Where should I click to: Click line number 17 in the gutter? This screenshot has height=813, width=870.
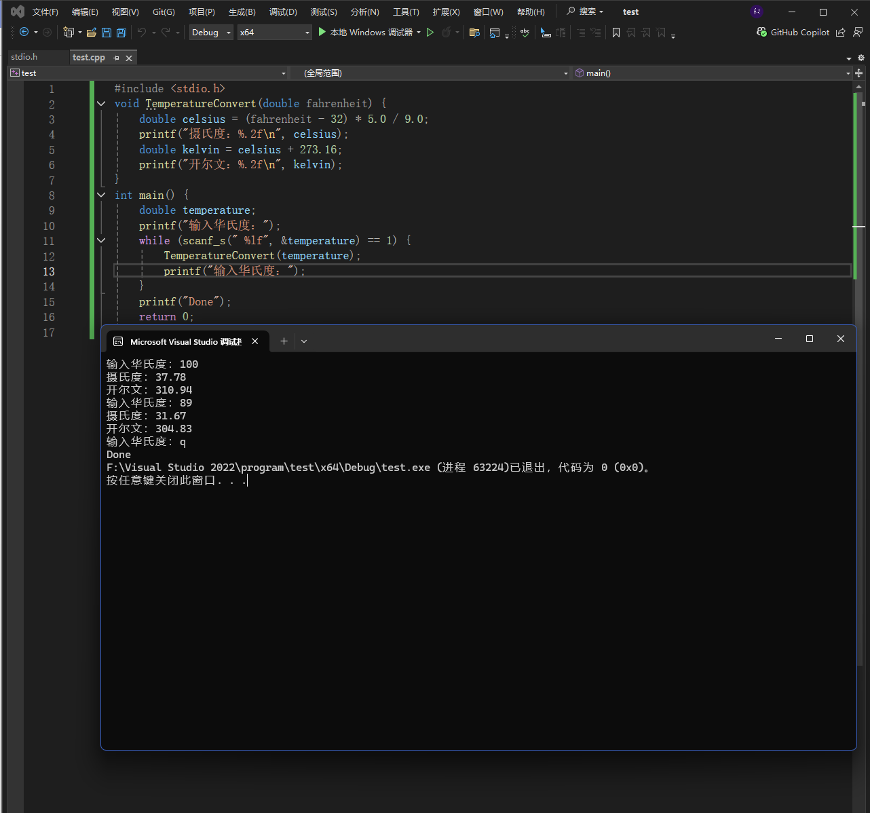pos(49,333)
